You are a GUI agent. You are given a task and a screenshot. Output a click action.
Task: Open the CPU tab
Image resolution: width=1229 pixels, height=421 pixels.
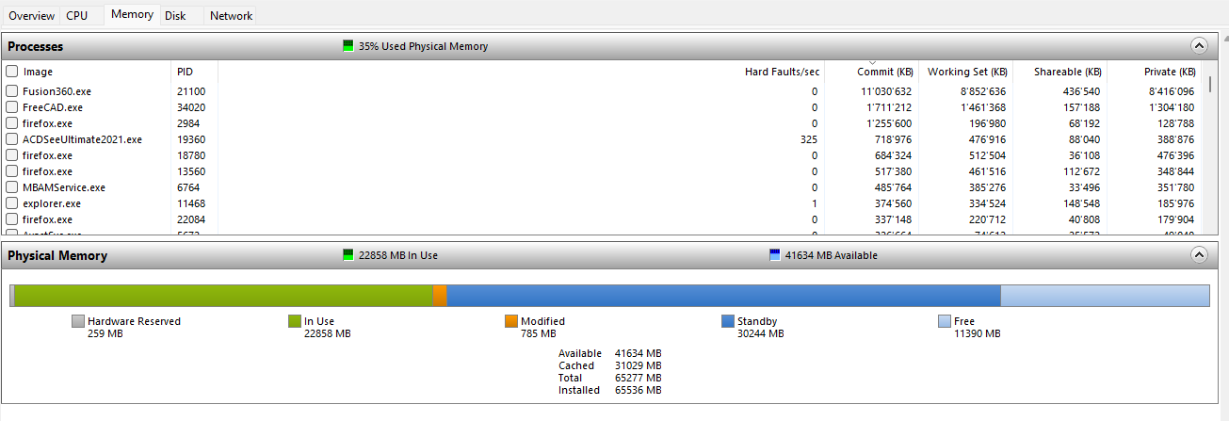point(76,16)
